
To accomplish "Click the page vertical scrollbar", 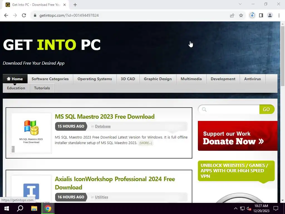I will pos(283,56).
